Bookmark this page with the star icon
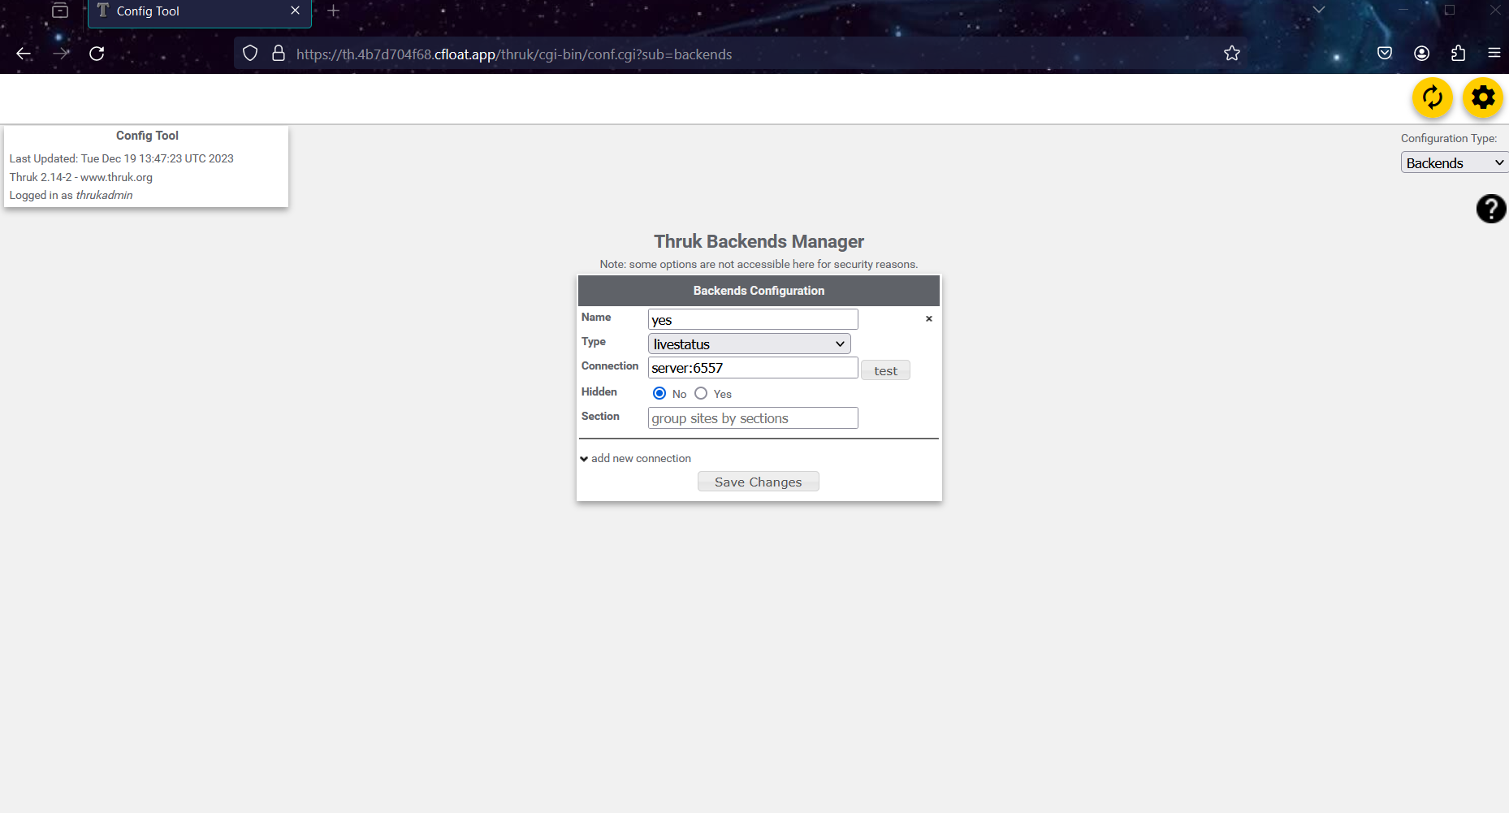This screenshot has height=813, width=1509. [x=1232, y=54]
